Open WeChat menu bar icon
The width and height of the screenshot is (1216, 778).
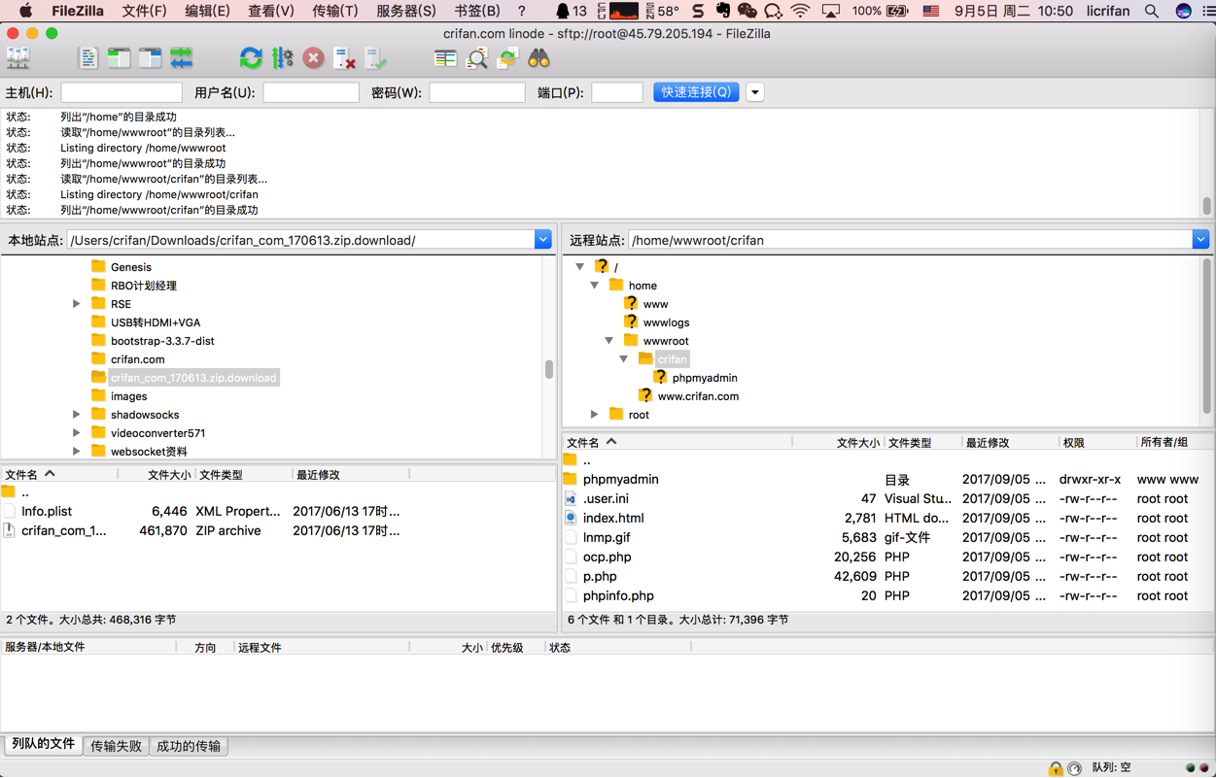747,12
